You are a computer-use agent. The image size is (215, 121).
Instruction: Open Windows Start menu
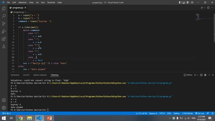click(4, 118)
